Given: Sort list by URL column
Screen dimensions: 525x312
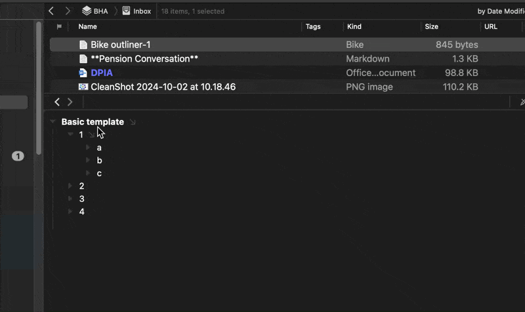Looking at the screenshot, I should click(x=491, y=26).
